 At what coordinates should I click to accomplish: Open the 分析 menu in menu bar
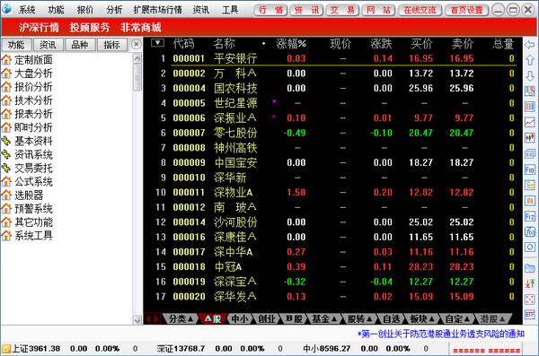pyautogui.click(x=114, y=10)
